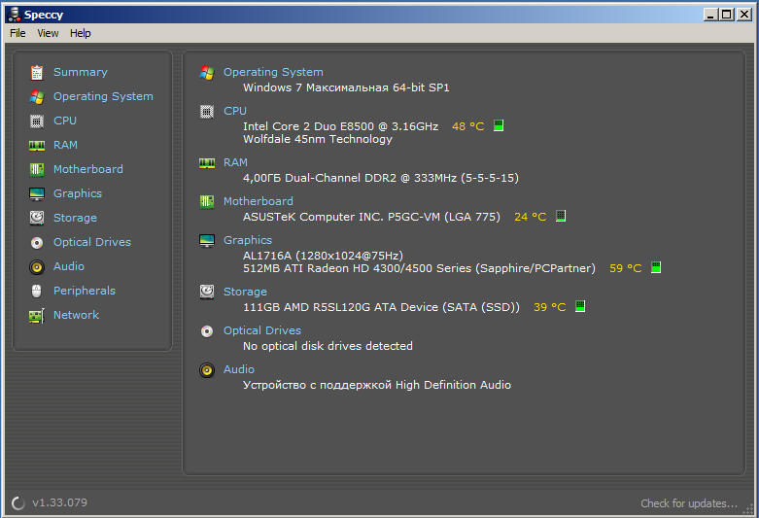Click the Audio speaker icon in main panel
This screenshot has height=518, width=759.
point(207,370)
